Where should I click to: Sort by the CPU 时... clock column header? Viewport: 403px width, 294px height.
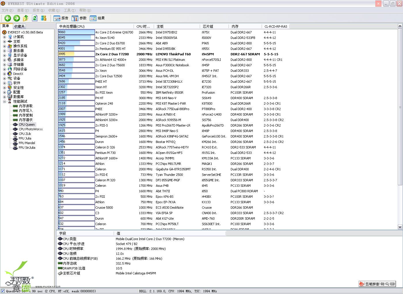click(144, 27)
